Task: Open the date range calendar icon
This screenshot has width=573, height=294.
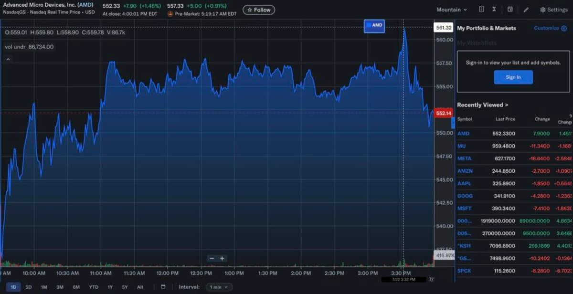Action: pos(163,287)
